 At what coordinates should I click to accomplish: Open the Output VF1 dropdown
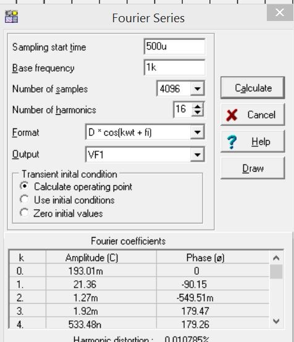tap(197, 155)
